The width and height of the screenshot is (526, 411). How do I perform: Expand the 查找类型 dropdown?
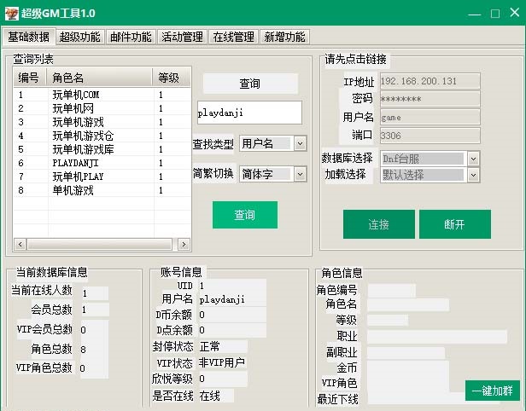point(300,144)
